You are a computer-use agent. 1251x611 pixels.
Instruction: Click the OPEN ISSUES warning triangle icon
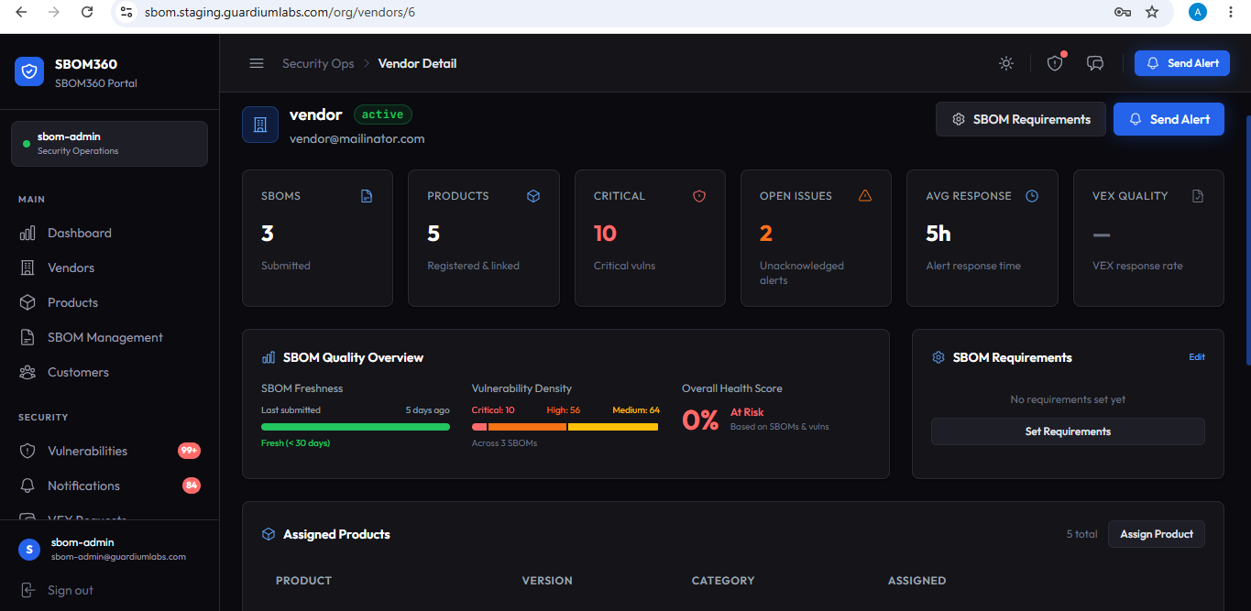coord(865,196)
